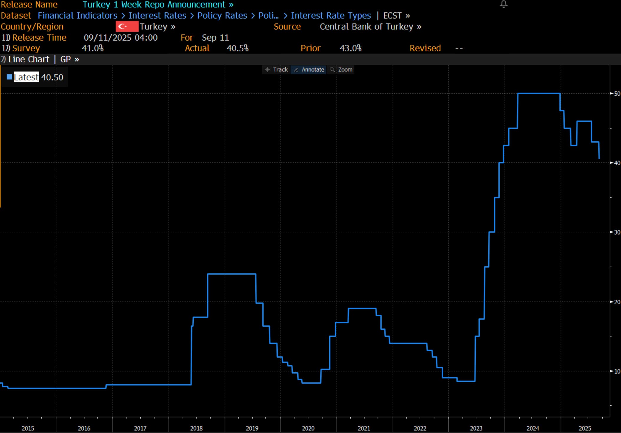Select Interest Rate Types breadcrumb
Screen dimensions: 621x433
click(331, 16)
